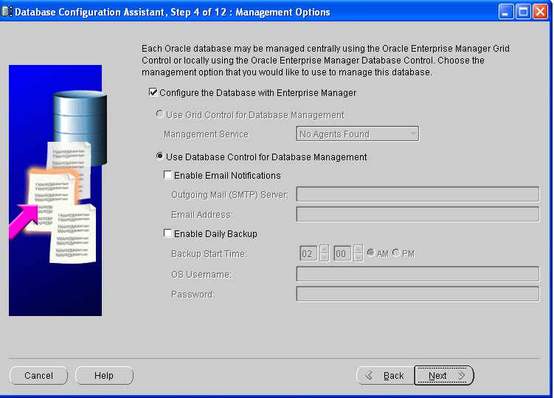Minimize the Database Configuration Assistant window
This screenshot has height=398, width=554.
506,12
